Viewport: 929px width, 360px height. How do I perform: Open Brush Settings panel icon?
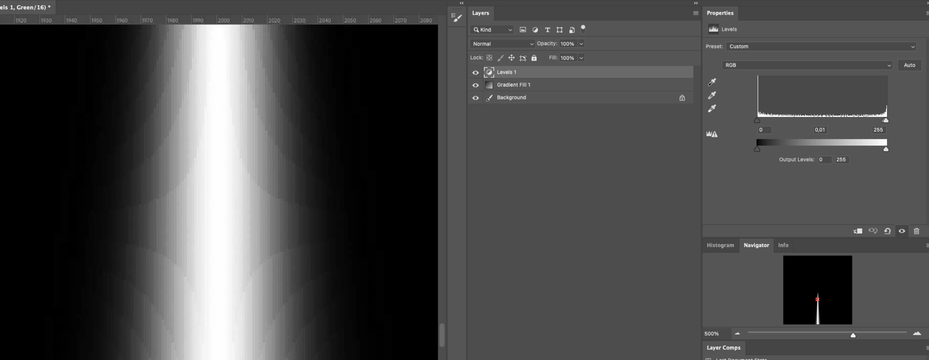click(x=456, y=17)
